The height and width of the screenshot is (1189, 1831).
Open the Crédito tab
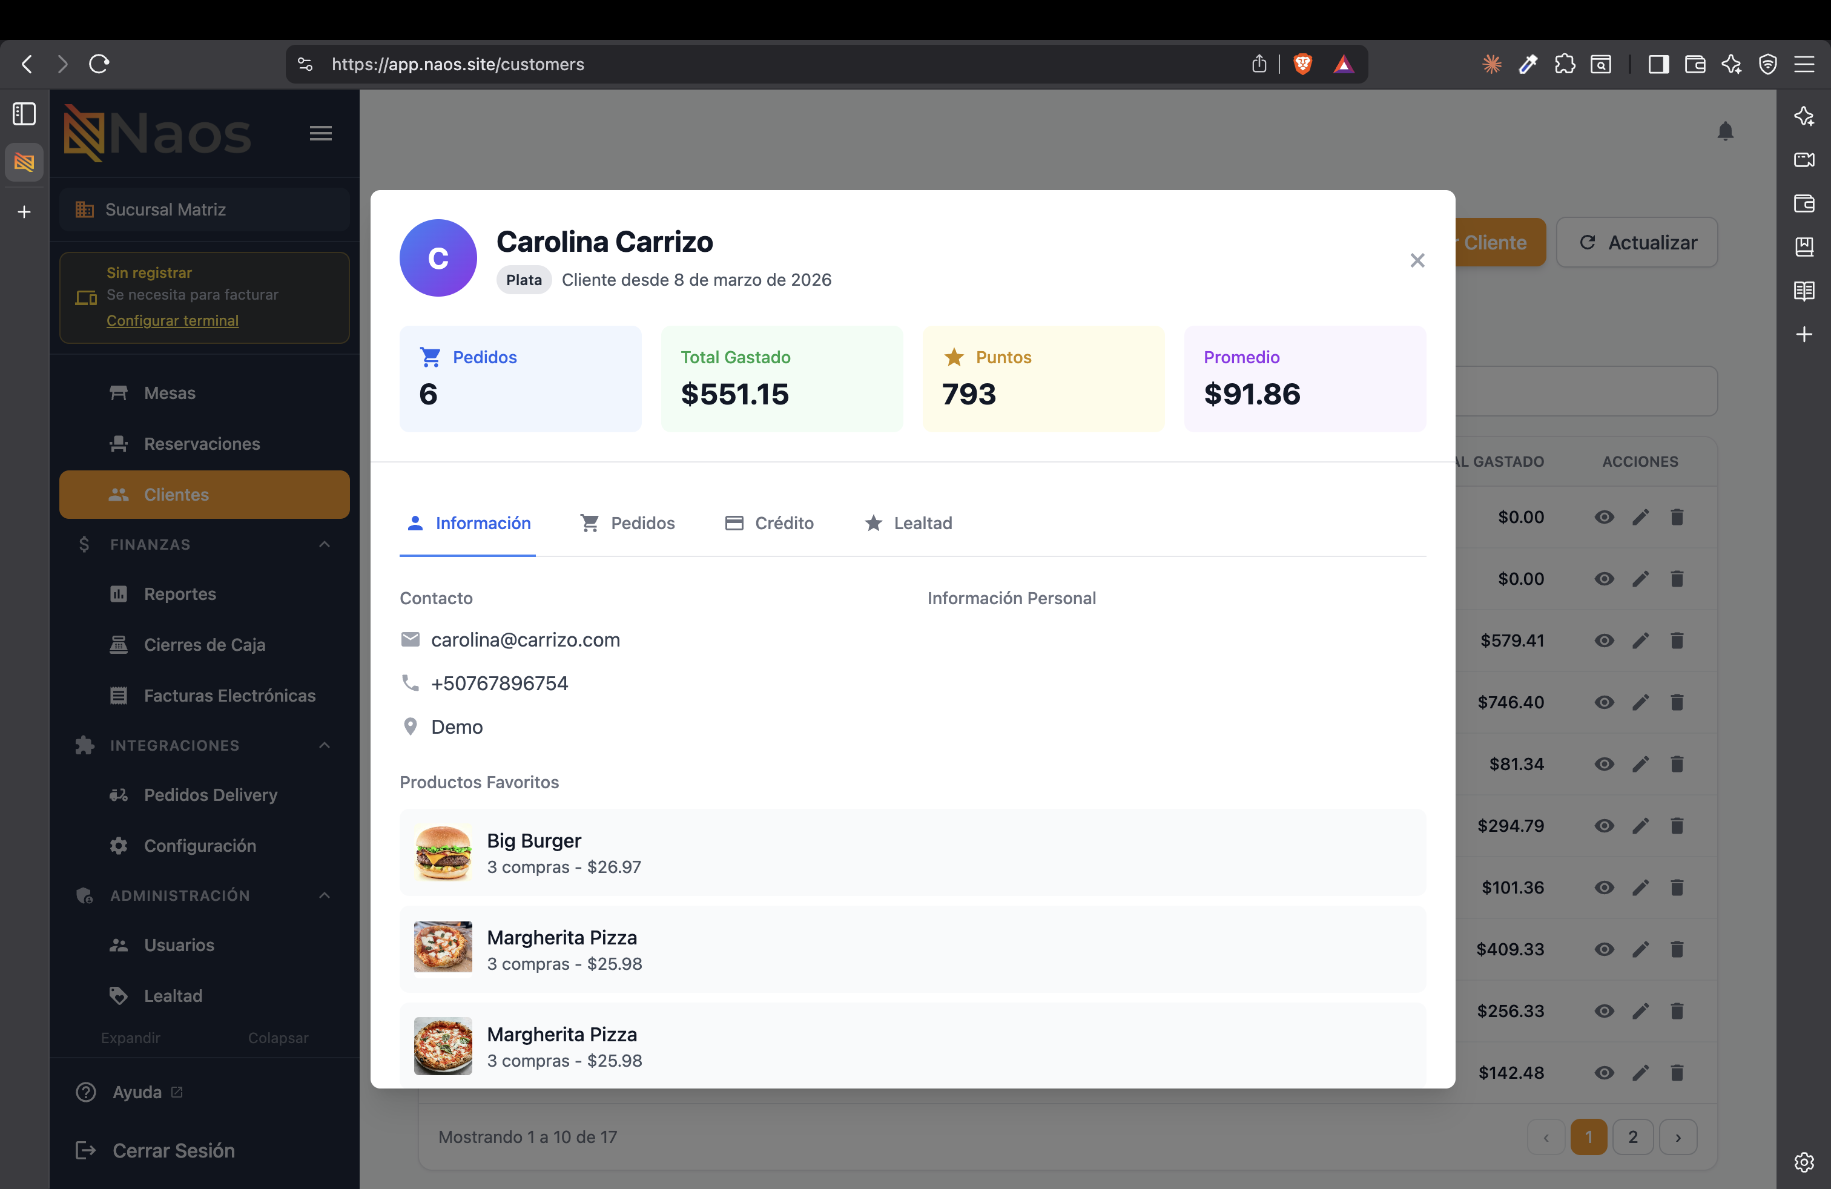770,523
